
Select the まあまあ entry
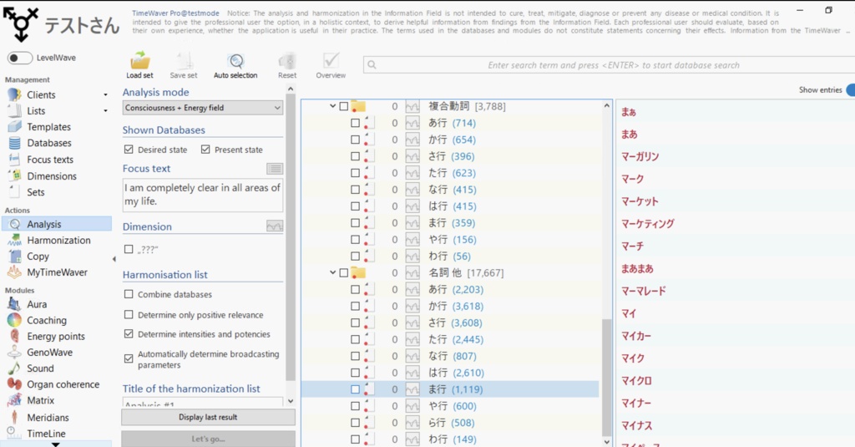coord(637,268)
